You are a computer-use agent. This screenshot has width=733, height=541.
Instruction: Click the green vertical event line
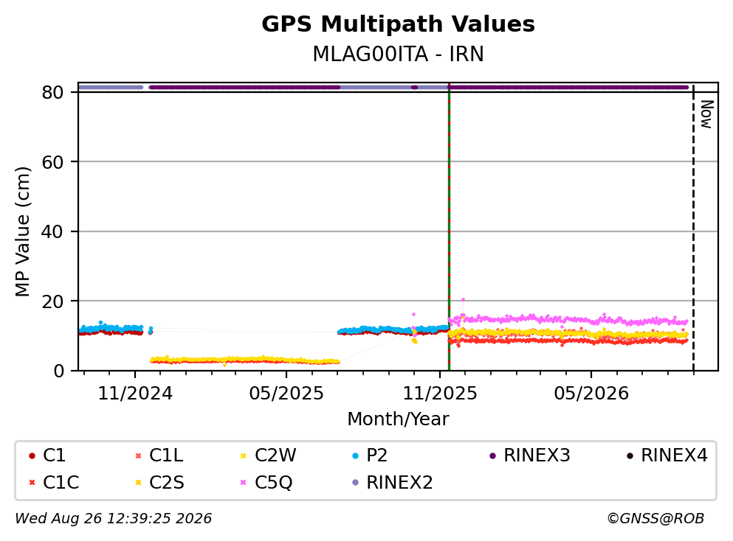[x=449, y=228]
